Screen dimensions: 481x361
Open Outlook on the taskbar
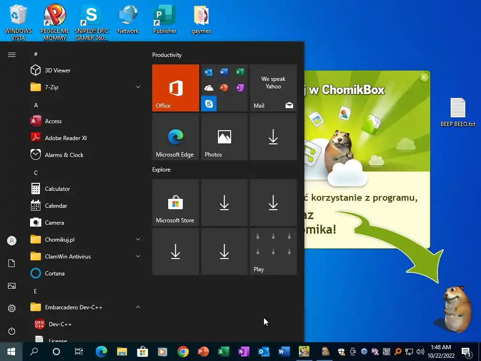(264, 352)
